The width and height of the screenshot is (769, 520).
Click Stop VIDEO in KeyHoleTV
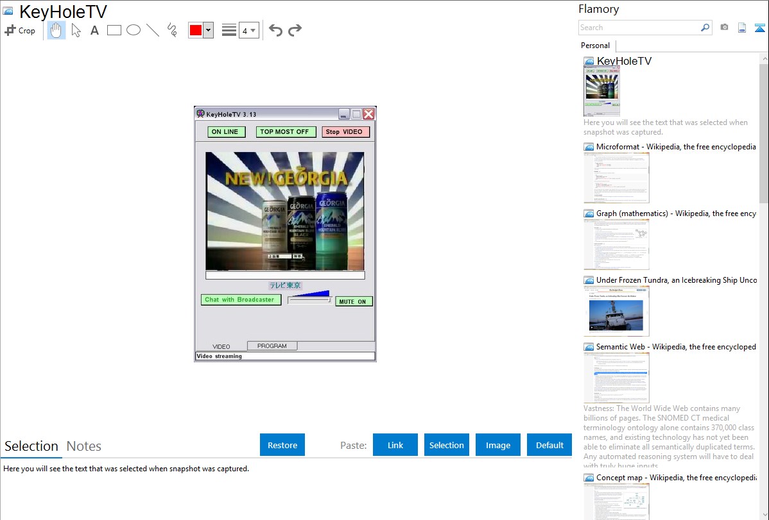346,132
